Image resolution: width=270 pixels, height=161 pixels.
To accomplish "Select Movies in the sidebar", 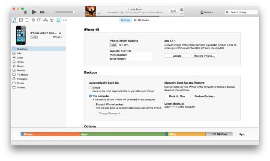I will [39, 70].
